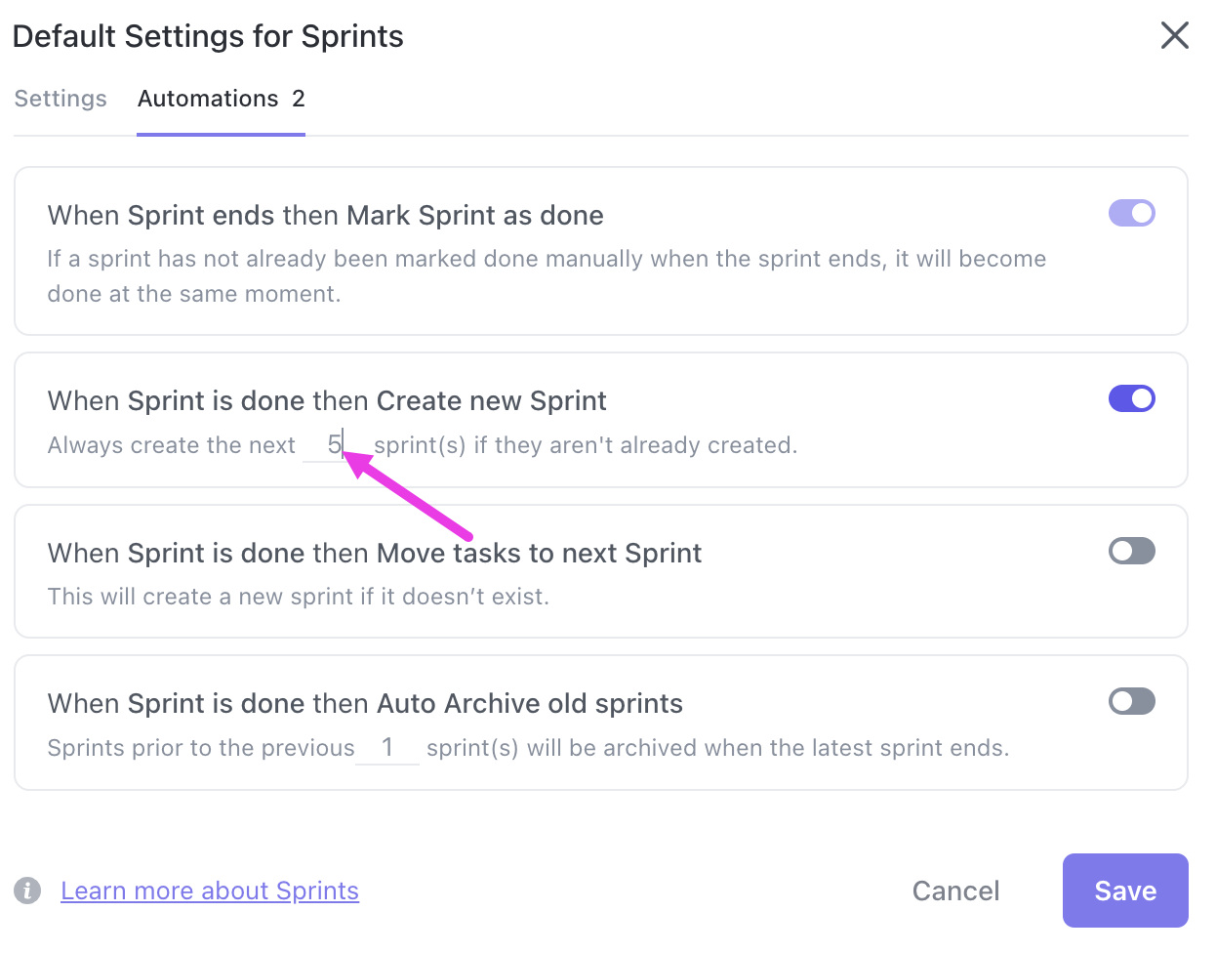Switch to the Settings tab
The image size is (1216, 953).
(60, 98)
